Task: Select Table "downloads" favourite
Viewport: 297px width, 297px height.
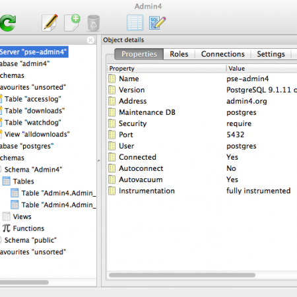Action: 34,111
